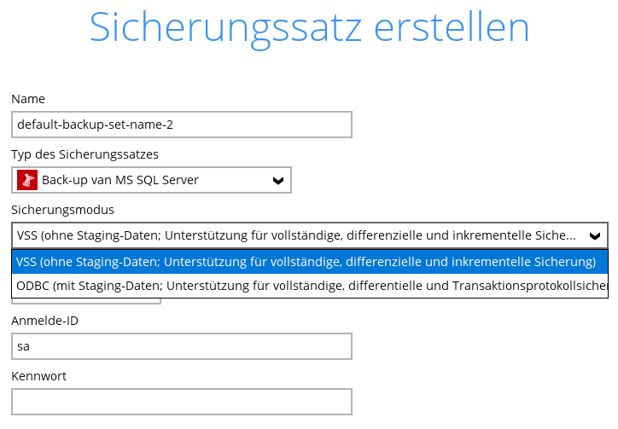This screenshot has width=618, height=429.
Task: Click the Kennwort label
Action: 38,376
